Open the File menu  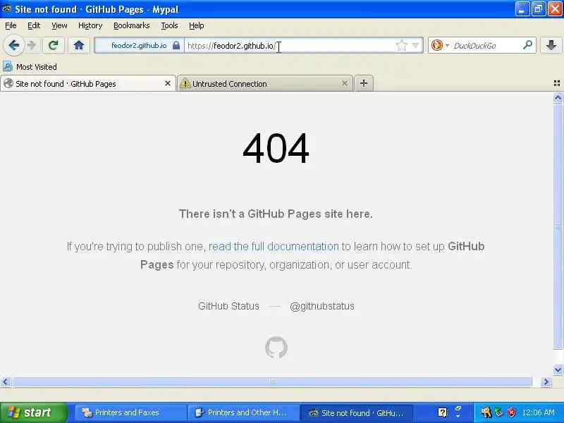(11, 25)
